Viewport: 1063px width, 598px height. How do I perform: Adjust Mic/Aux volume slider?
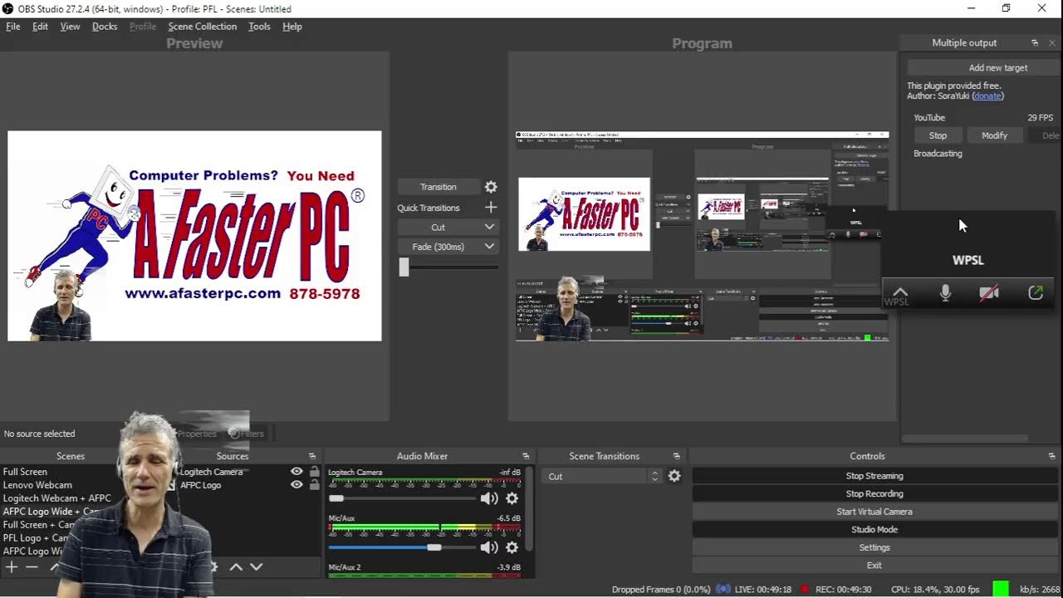pyautogui.click(x=402, y=547)
